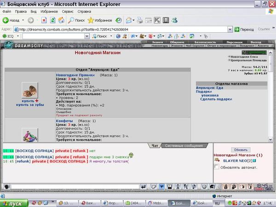Click the Refresh page icon
The width and height of the screenshot is (276, 207).
coord(52,20)
